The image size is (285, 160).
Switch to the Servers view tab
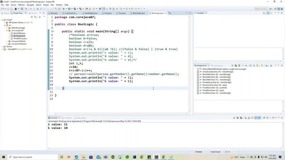[x=33, y=13]
